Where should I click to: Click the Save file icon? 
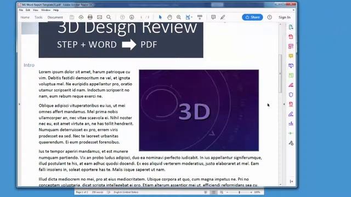72,17
